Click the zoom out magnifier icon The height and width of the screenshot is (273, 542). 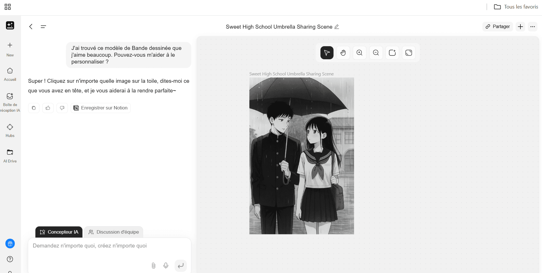(x=376, y=53)
